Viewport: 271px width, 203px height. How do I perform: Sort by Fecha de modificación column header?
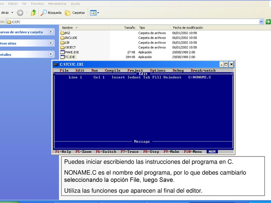(x=188, y=27)
